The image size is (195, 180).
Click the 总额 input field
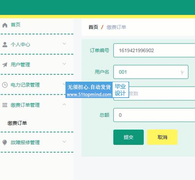(154, 115)
